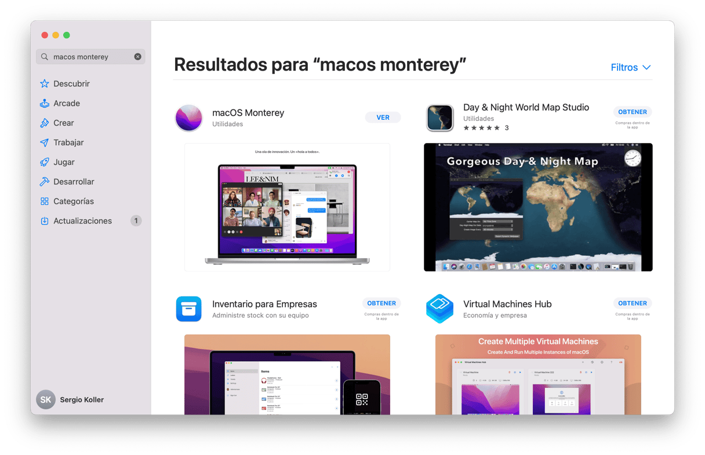The height and width of the screenshot is (455, 705).
Task: Click the Jugar rocket icon
Action: click(45, 163)
